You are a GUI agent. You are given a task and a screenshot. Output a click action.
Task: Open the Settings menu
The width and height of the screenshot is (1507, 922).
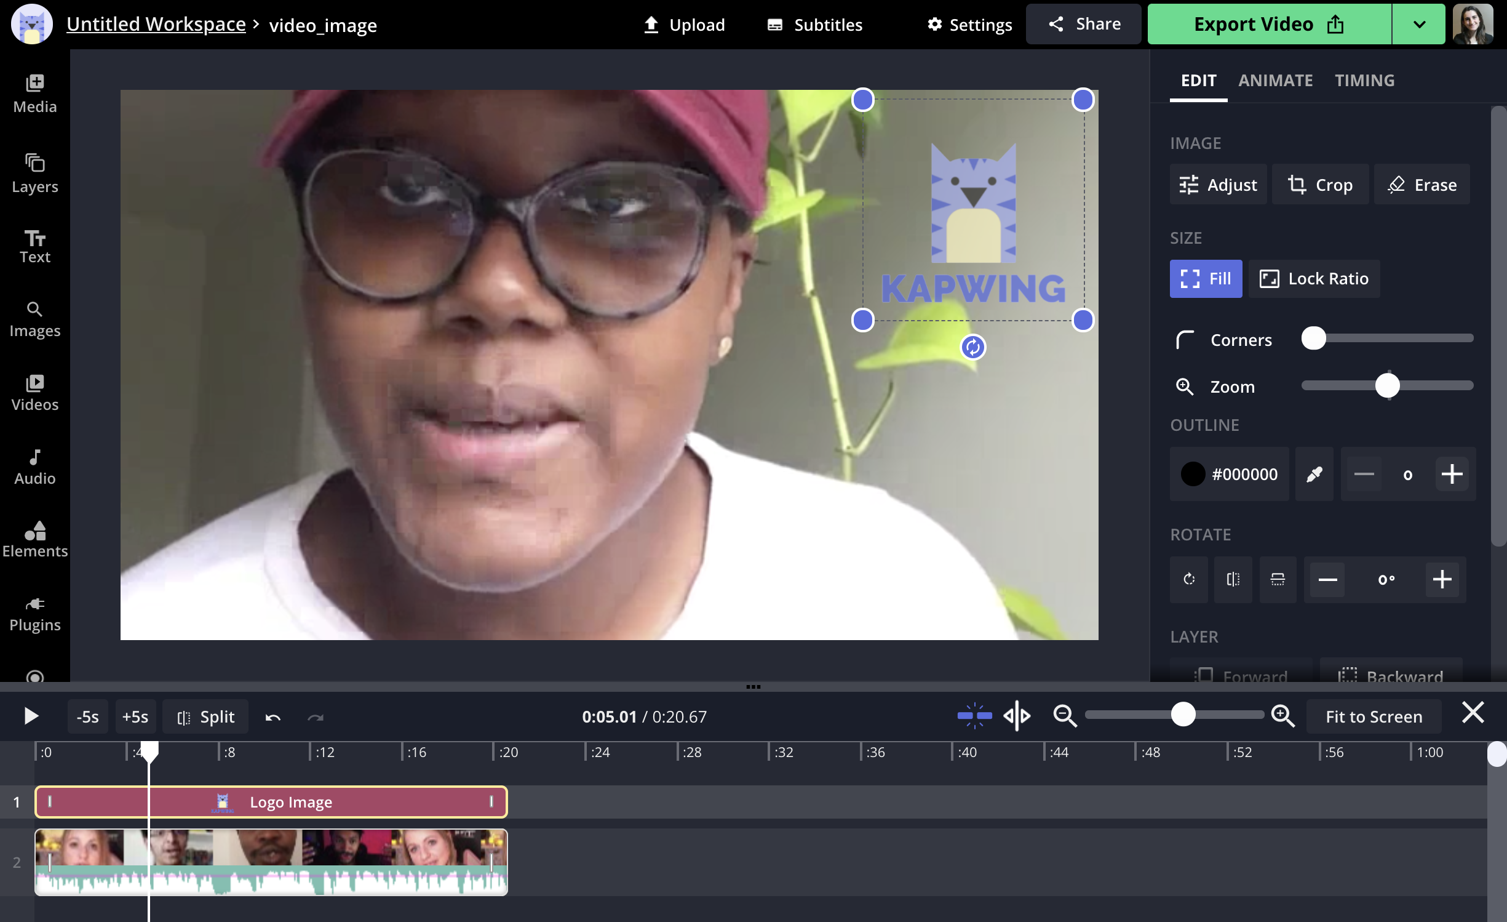[969, 25]
